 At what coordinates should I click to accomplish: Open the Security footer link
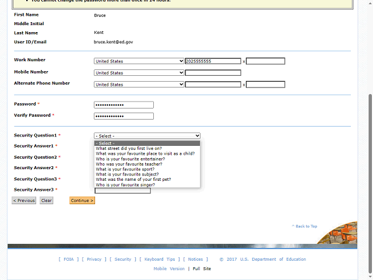coord(123,259)
